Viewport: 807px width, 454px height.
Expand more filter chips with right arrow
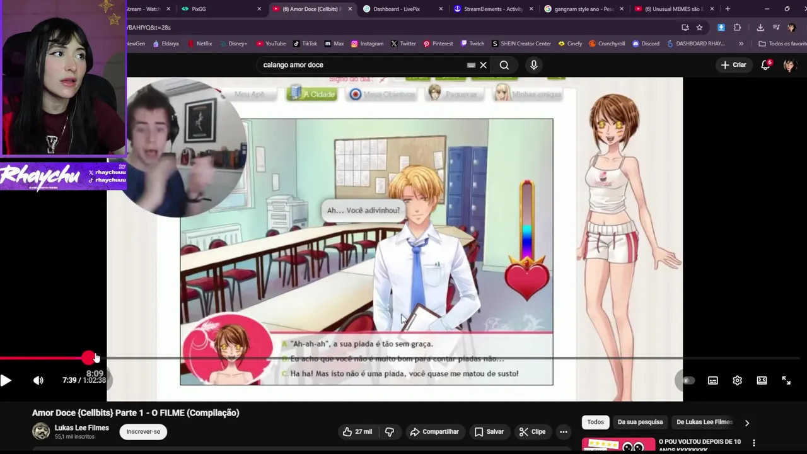(x=747, y=423)
